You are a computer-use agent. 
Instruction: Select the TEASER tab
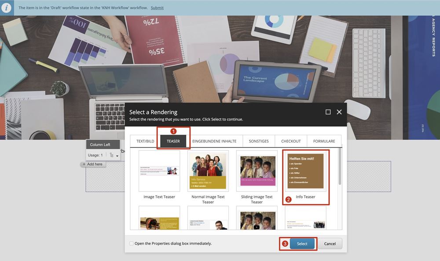[173, 141]
